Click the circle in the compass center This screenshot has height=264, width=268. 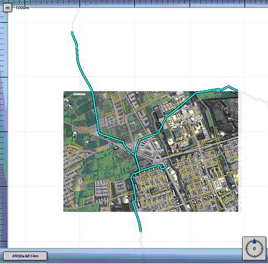tap(254, 249)
